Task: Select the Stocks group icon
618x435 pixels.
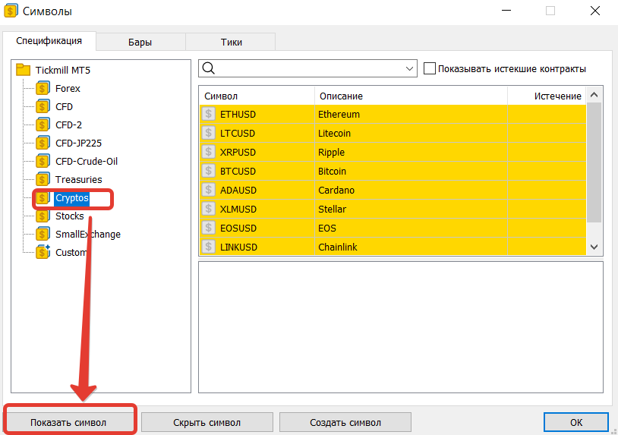Action: tap(43, 216)
